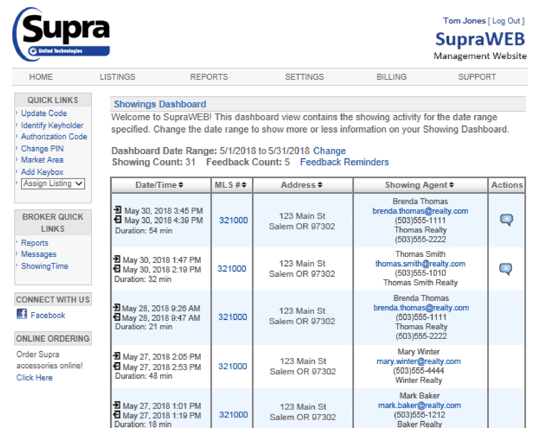The height and width of the screenshot is (428, 546).
Task: Open MLS 321000 in May 30 1:47 PM row
Action: coord(232,269)
